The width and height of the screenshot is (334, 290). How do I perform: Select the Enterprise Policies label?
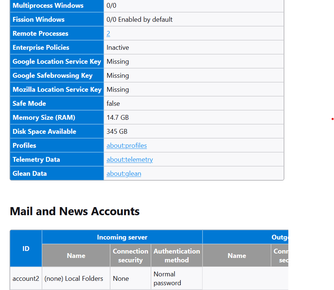[41, 48]
